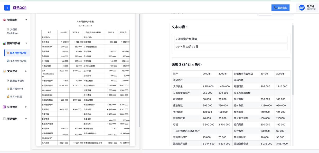The height and width of the screenshot is (153, 319).
Task: Click the 表格 2 (24行 × 6列) heading
Action: [186, 64]
